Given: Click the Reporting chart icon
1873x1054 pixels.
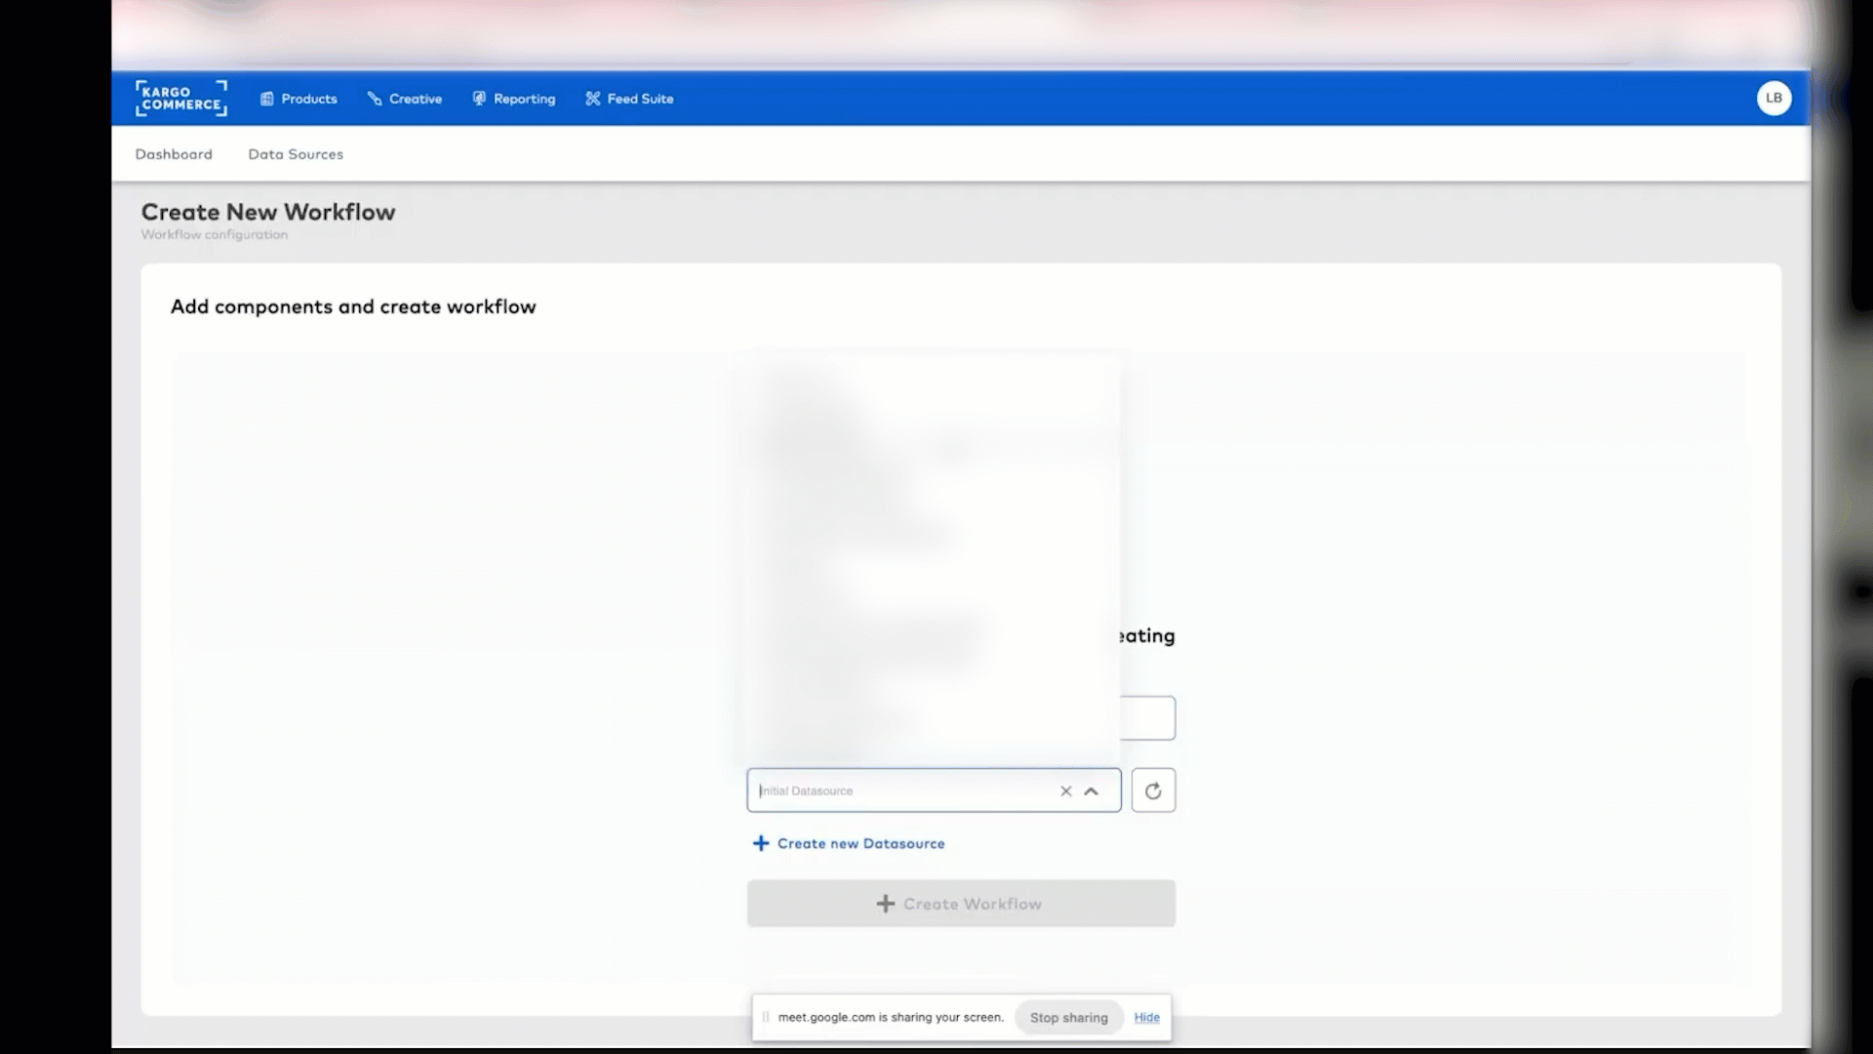Looking at the screenshot, I should 479,99.
